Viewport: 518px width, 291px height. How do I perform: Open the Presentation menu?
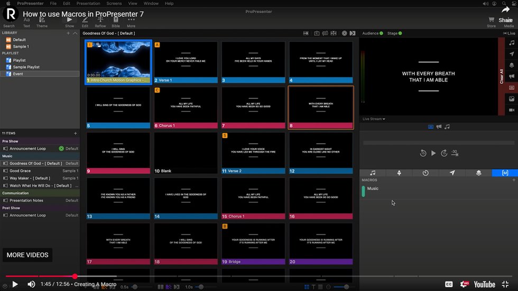click(88, 3)
